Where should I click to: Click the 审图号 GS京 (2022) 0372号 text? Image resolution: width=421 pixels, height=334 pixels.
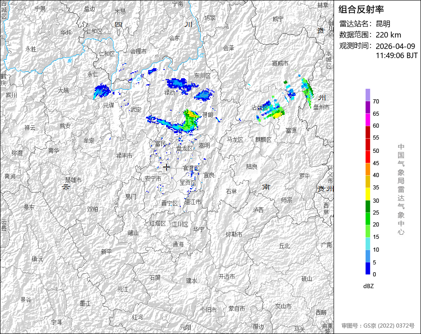378,326
